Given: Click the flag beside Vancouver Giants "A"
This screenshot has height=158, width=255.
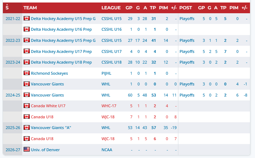Looking at the screenshot, I should 27,127.
